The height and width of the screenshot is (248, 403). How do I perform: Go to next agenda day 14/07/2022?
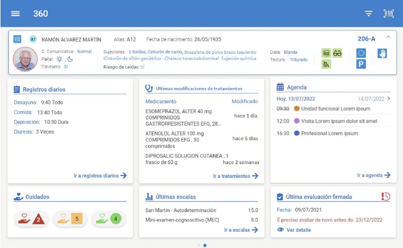[x=374, y=99]
